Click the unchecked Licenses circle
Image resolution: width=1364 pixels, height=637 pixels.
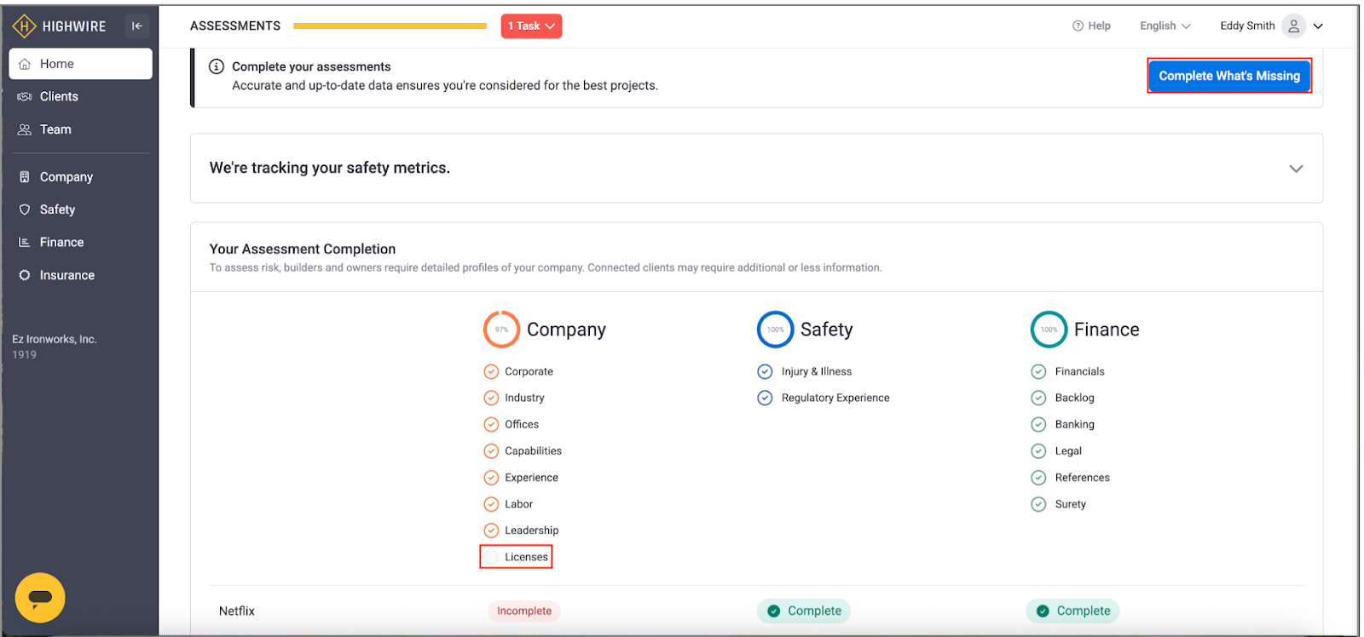(491, 557)
